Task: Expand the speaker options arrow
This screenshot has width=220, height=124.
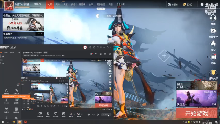Action: [x=82, y=114]
